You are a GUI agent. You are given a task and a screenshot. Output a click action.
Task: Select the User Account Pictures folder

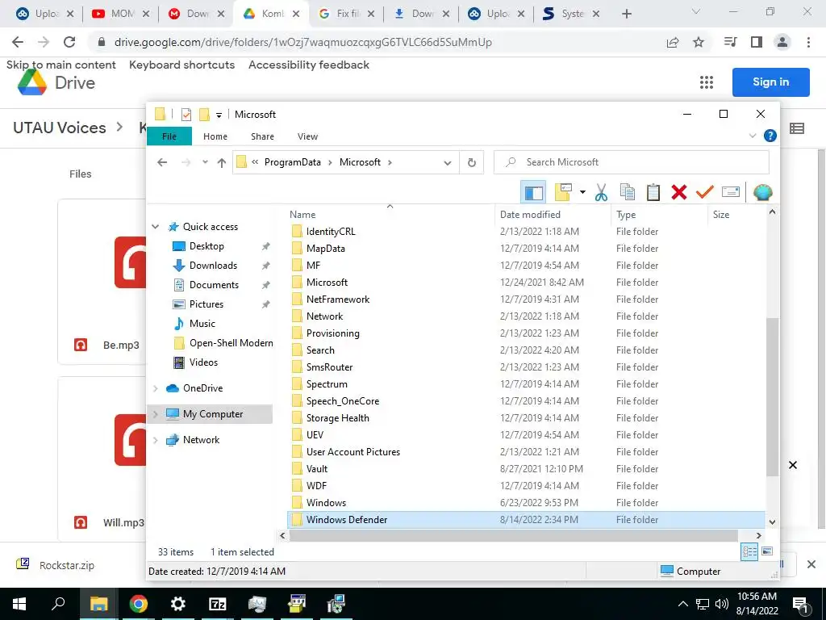[353, 452]
